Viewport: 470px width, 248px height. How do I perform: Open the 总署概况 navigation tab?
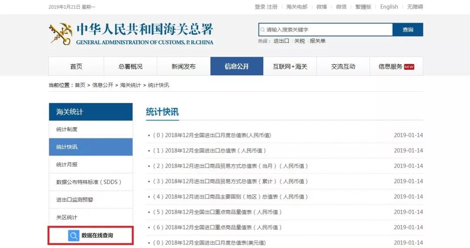point(131,66)
